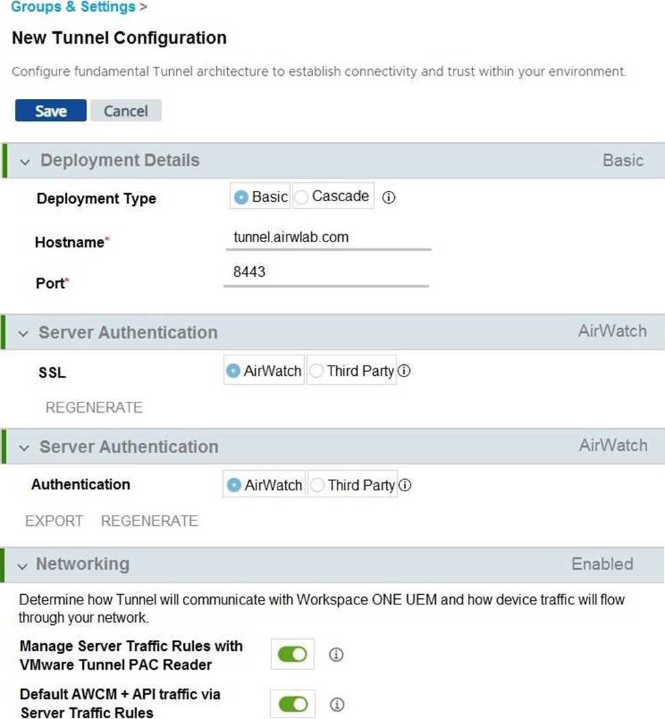This screenshot has width=665, height=719.
Task: Collapse the Deployment Details section
Action: pyautogui.click(x=25, y=162)
